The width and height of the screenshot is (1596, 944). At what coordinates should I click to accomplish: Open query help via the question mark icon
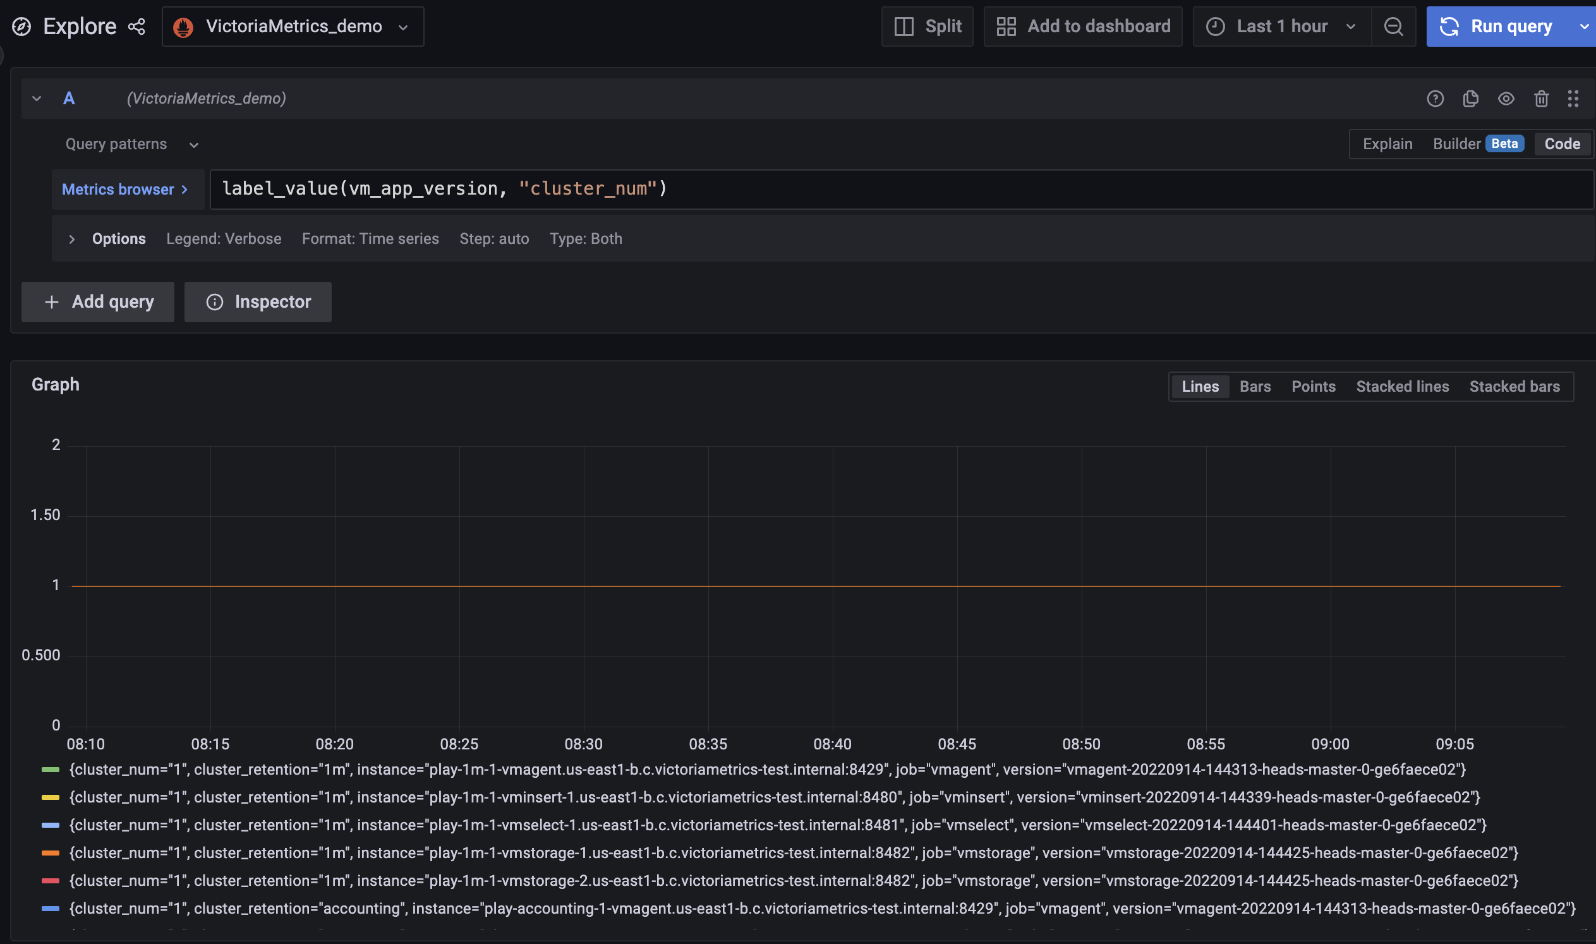point(1436,99)
